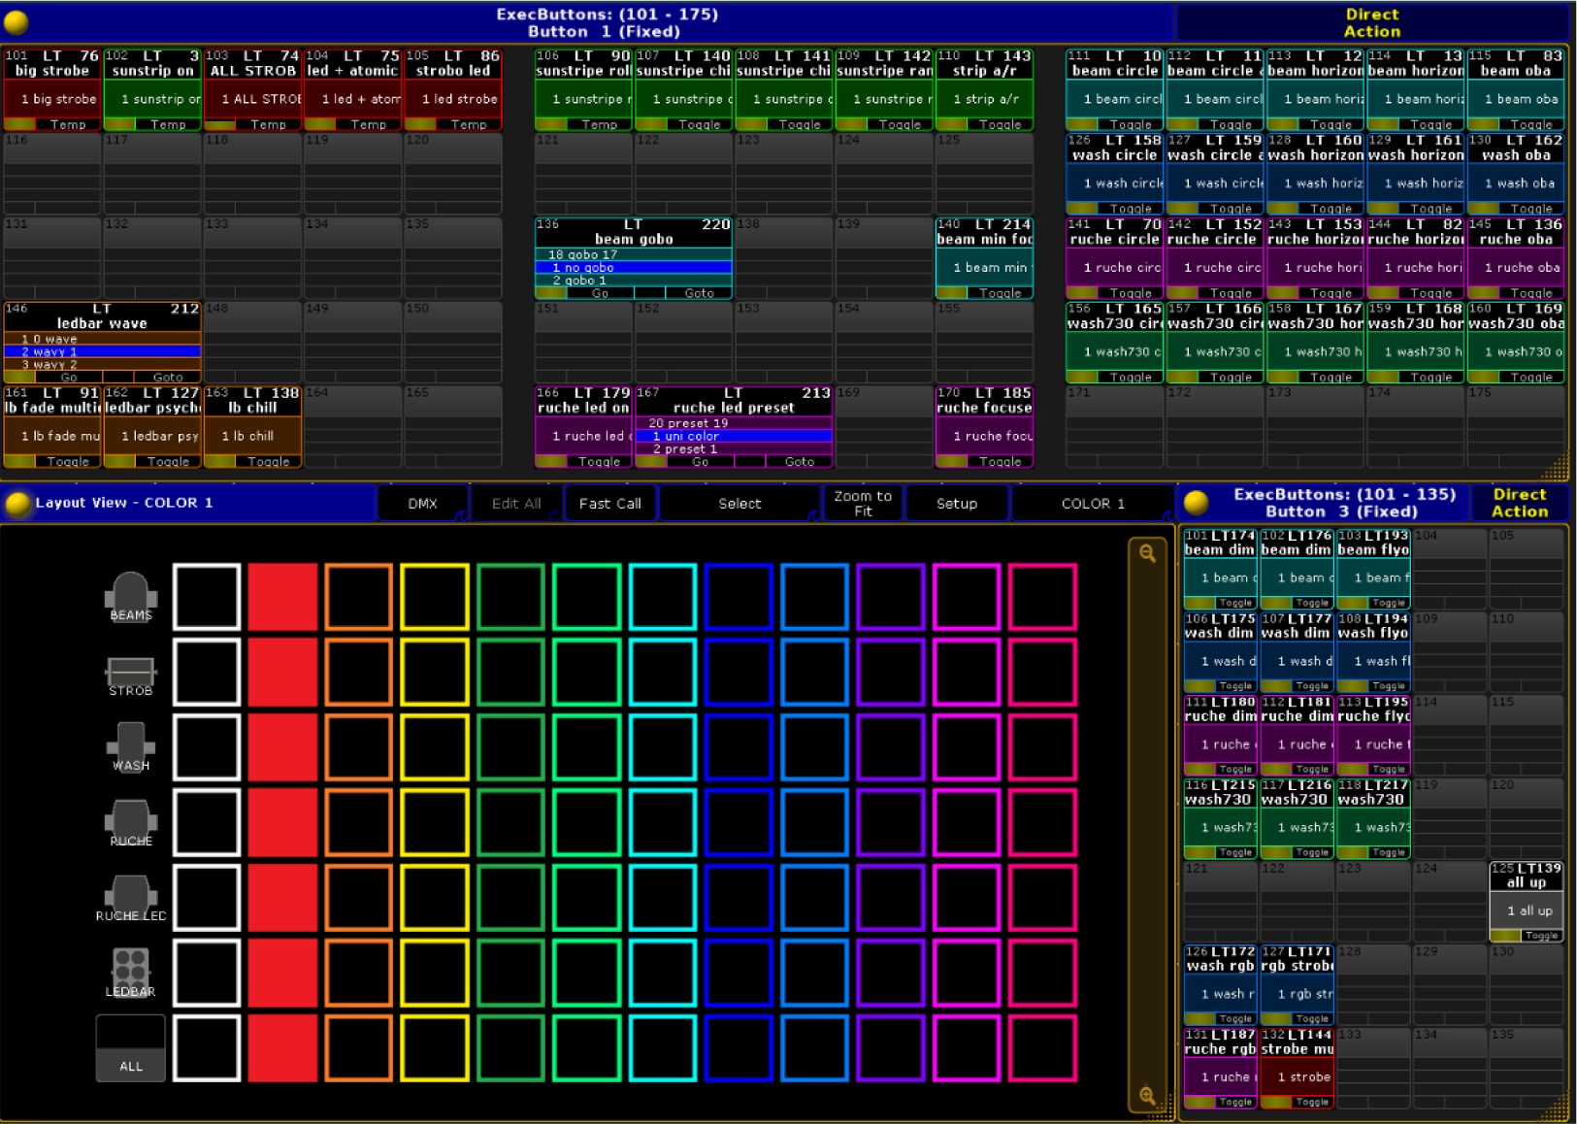Click Goto on executor 136 beam gobo
The height and width of the screenshot is (1124, 1577).
(699, 292)
